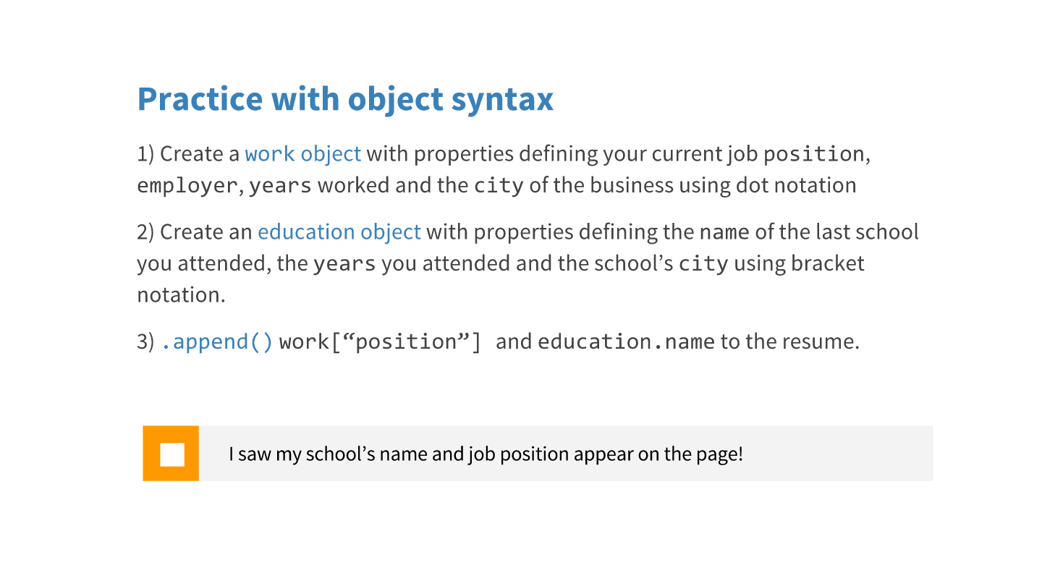Click the 'name' code word in step two
This screenshot has width=1042, height=586.
point(724,232)
